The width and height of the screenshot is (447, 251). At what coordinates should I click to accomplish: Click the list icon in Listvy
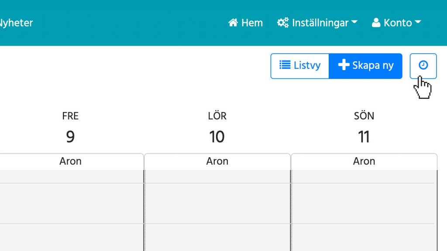tap(285, 65)
